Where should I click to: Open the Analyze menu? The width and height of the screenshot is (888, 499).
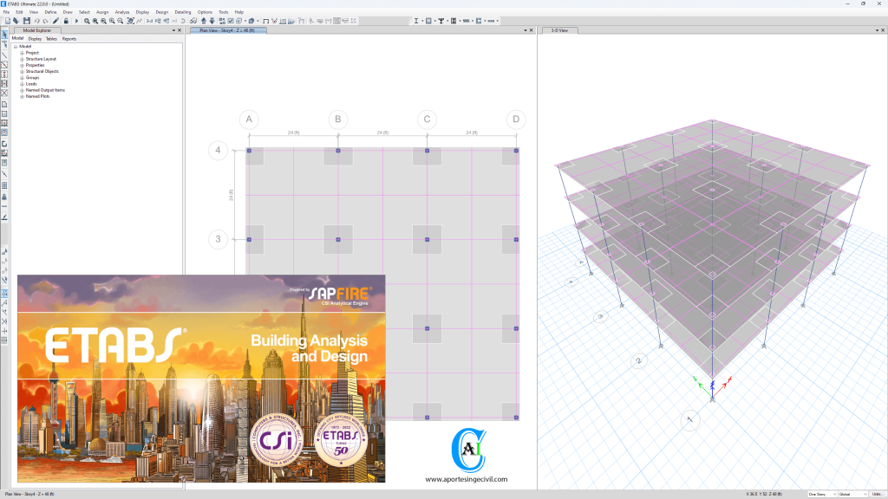coord(122,11)
